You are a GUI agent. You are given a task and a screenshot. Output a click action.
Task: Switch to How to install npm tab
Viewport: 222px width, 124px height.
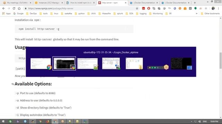click(81, 3)
